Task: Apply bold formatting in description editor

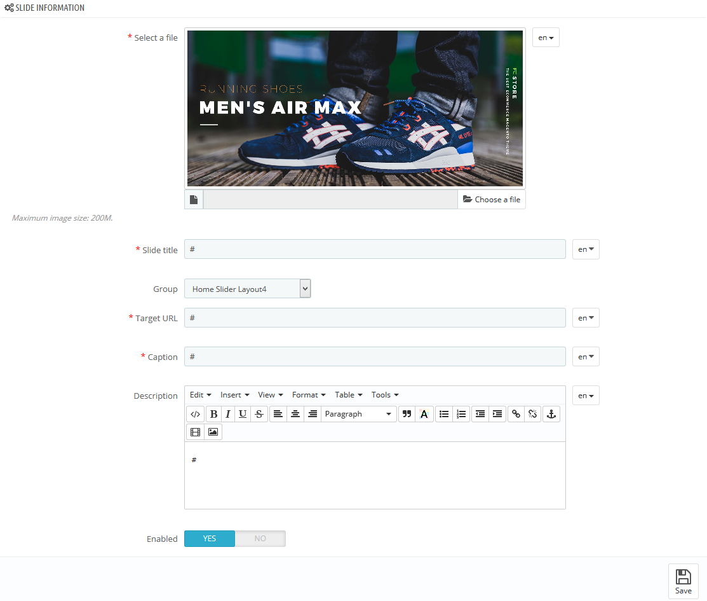Action: (213, 414)
